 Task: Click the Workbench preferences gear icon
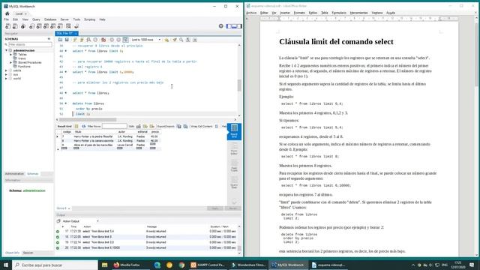(221, 26)
